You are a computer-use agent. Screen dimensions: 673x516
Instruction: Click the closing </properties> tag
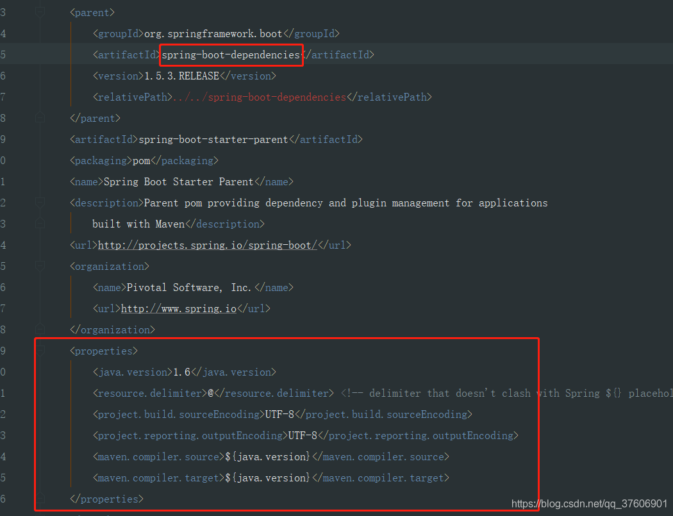click(x=106, y=499)
